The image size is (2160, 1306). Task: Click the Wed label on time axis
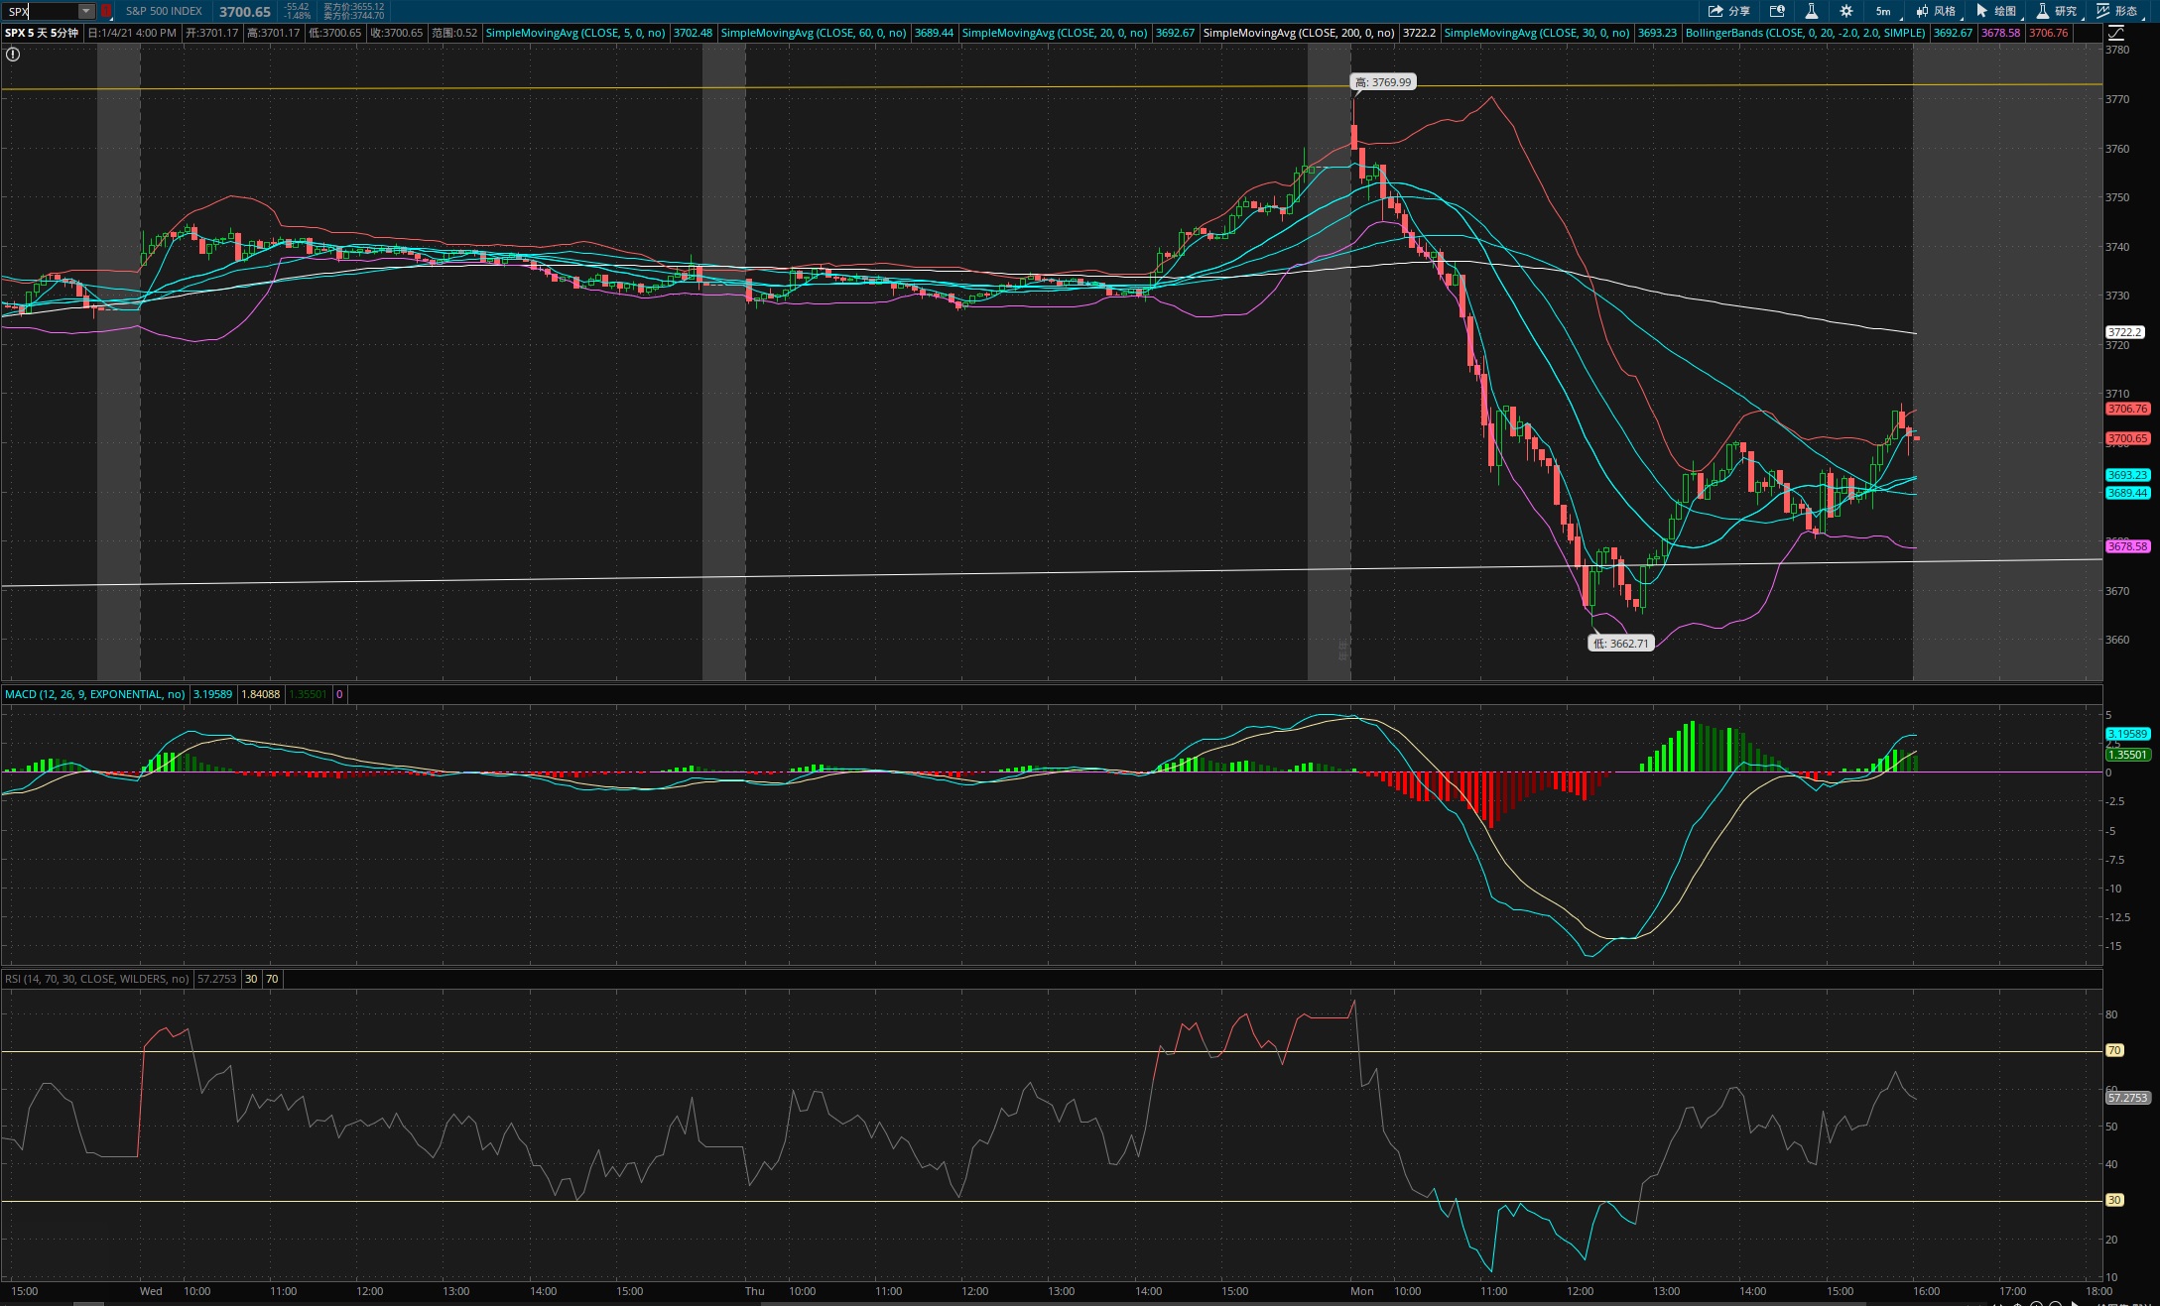click(151, 1291)
